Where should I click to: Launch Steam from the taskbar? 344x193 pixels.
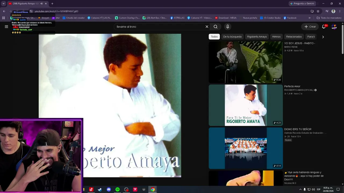100,190
